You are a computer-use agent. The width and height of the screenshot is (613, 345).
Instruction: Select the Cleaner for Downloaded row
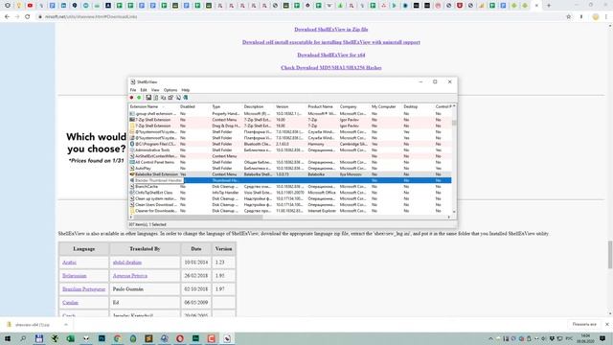click(x=290, y=211)
